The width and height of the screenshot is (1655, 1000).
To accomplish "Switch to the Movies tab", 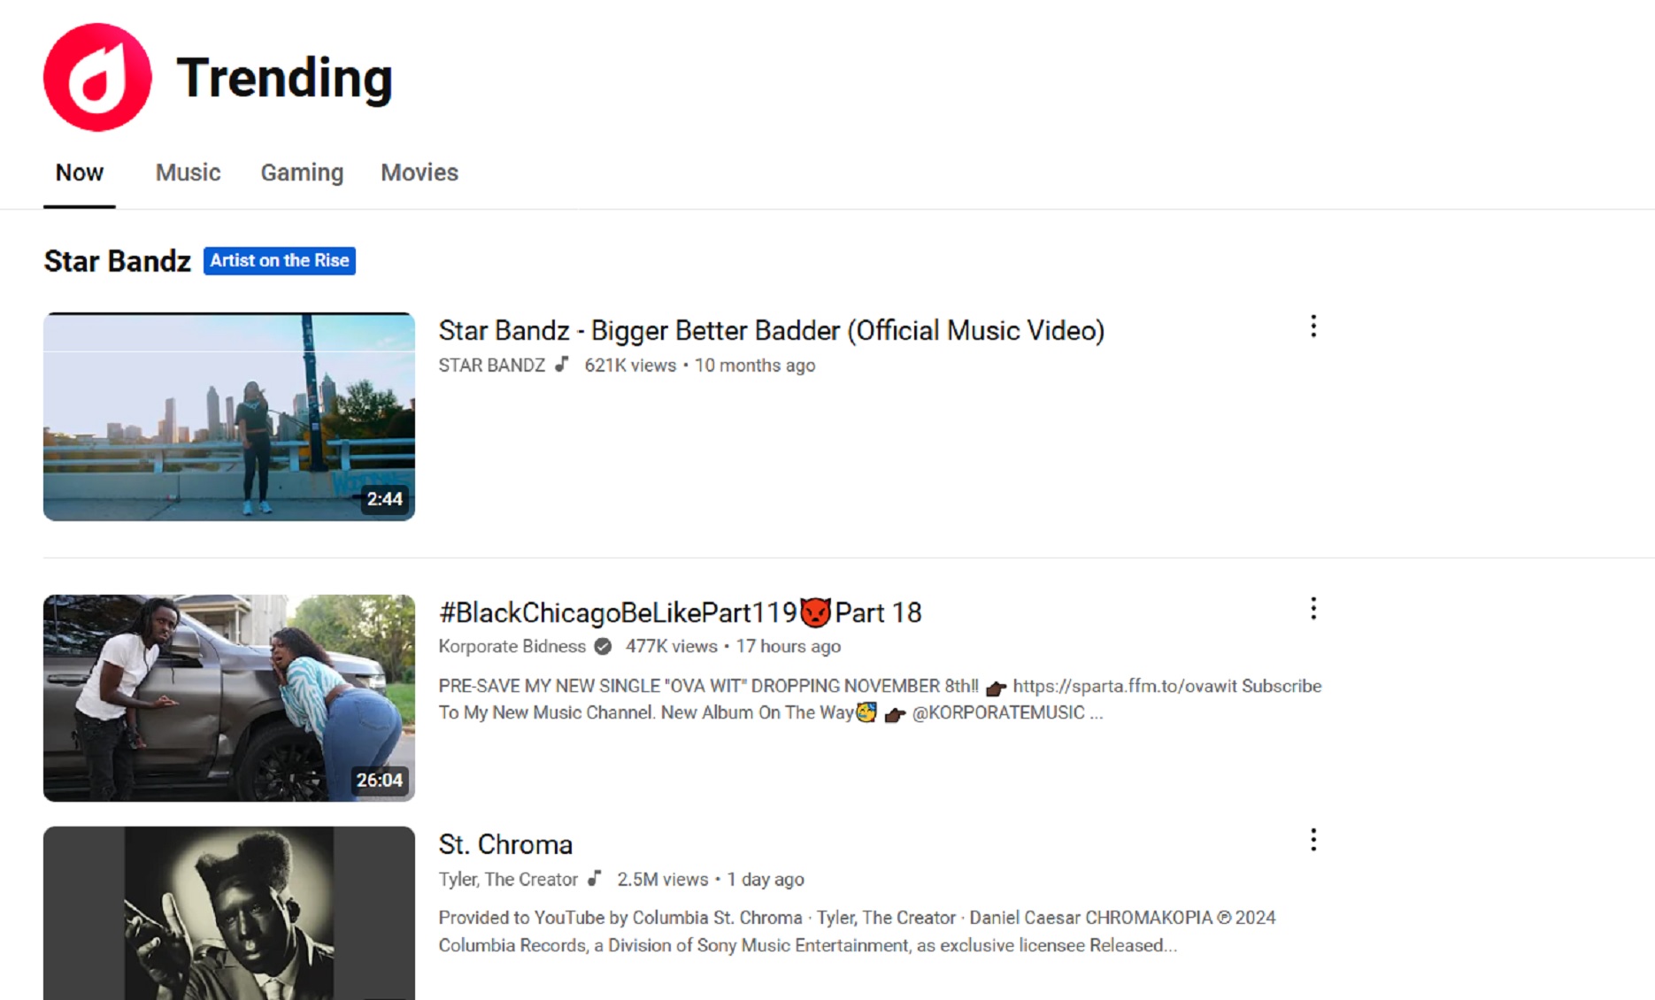I will coord(420,173).
